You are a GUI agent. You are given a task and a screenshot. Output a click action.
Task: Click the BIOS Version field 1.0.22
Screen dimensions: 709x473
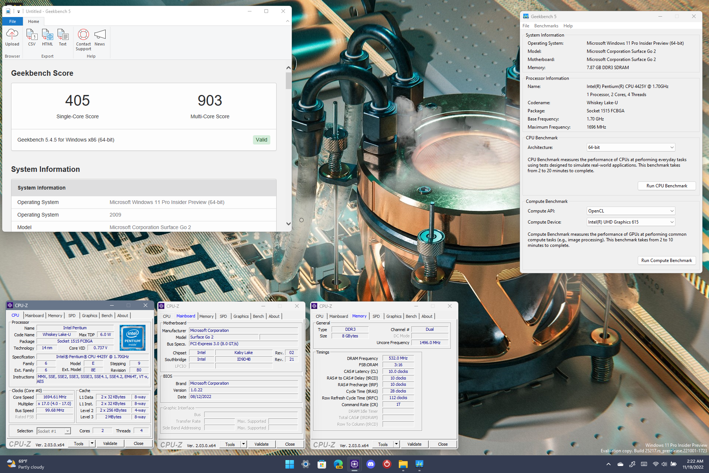click(x=244, y=390)
